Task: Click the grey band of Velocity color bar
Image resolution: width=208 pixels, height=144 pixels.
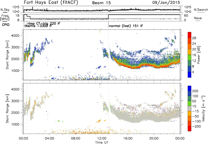Action: pyautogui.click(x=190, y=108)
